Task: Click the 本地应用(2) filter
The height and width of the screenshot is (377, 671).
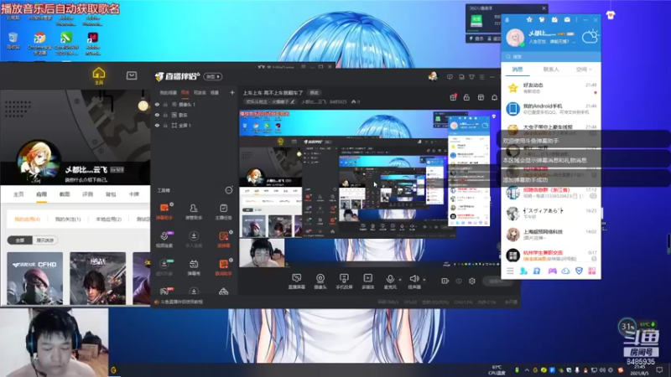Action: coord(108,219)
